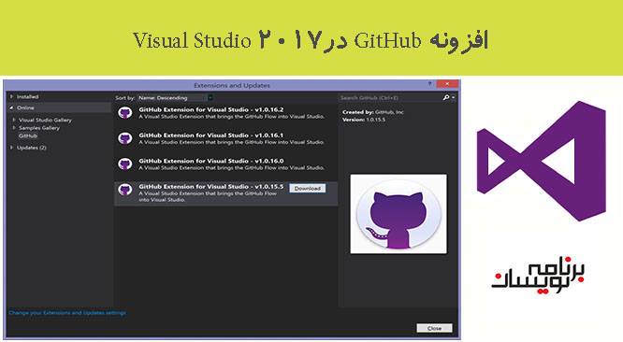Click the Extensions and Updates title bar
623x342 pixels.
[x=232, y=85]
